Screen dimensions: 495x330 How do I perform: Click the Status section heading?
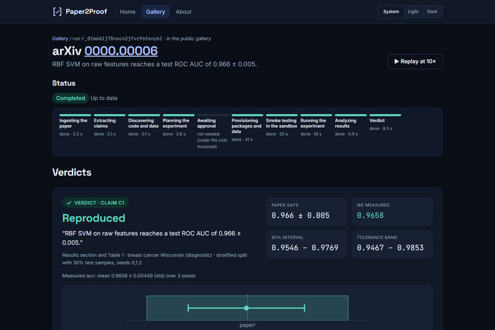[x=64, y=83]
